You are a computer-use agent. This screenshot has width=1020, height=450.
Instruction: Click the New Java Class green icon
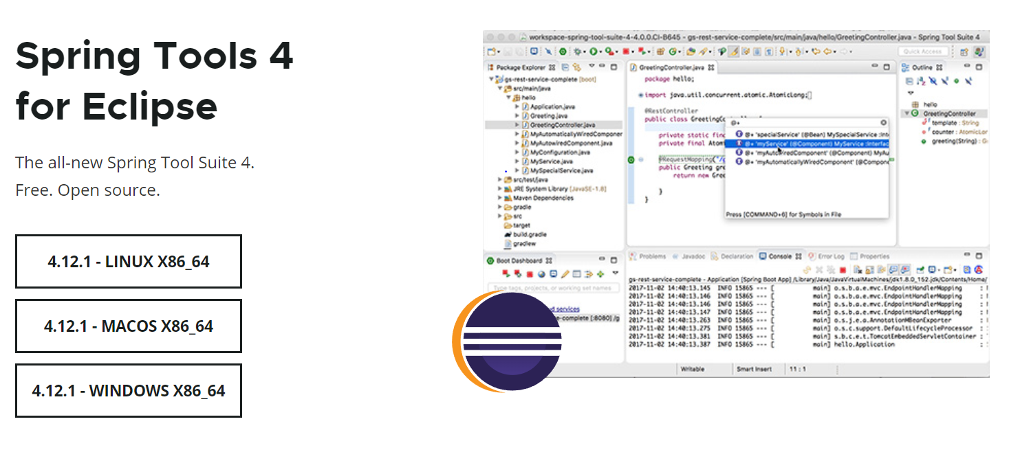[x=672, y=52]
